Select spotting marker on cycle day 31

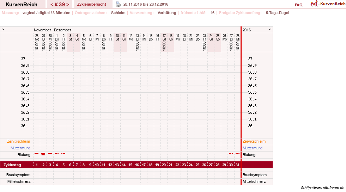[x=237, y=153]
